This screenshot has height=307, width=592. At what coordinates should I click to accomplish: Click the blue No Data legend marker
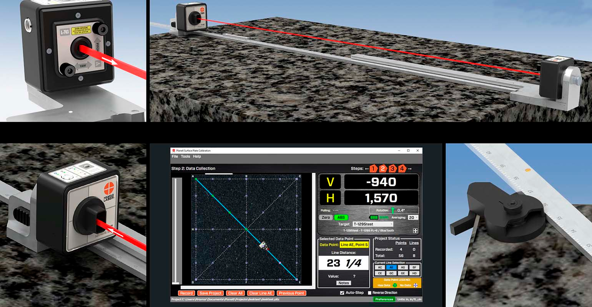pyautogui.click(x=416, y=285)
